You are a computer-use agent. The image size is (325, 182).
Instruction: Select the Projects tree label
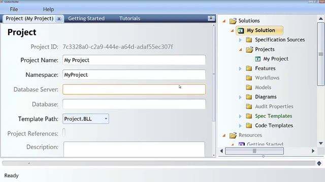click(265, 50)
